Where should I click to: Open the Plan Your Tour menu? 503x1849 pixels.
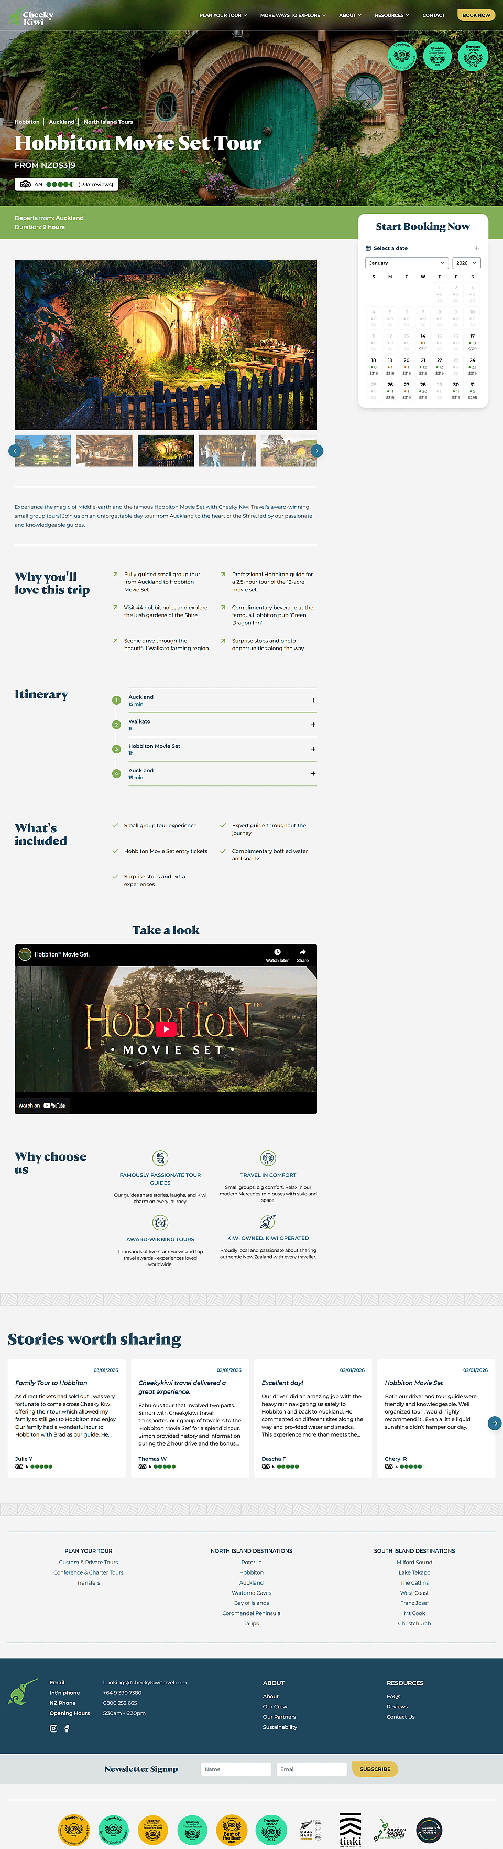point(223,15)
